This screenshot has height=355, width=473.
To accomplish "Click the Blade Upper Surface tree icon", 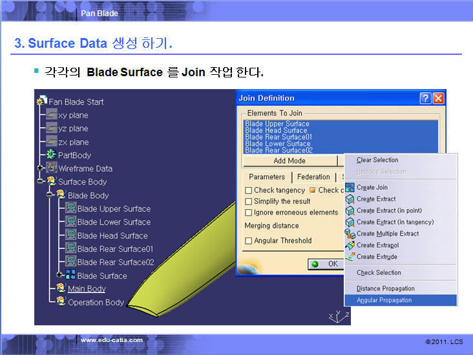I will 70,208.
